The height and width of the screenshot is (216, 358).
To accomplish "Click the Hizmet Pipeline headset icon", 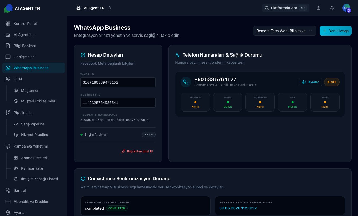I will pyautogui.click(x=16, y=135).
